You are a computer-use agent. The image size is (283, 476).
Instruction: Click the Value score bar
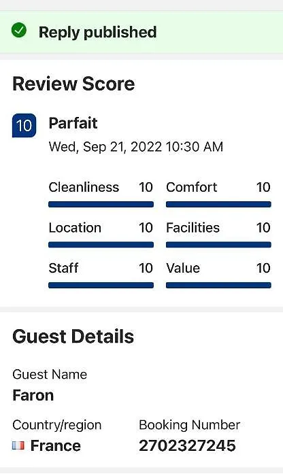click(x=218, y=285)
